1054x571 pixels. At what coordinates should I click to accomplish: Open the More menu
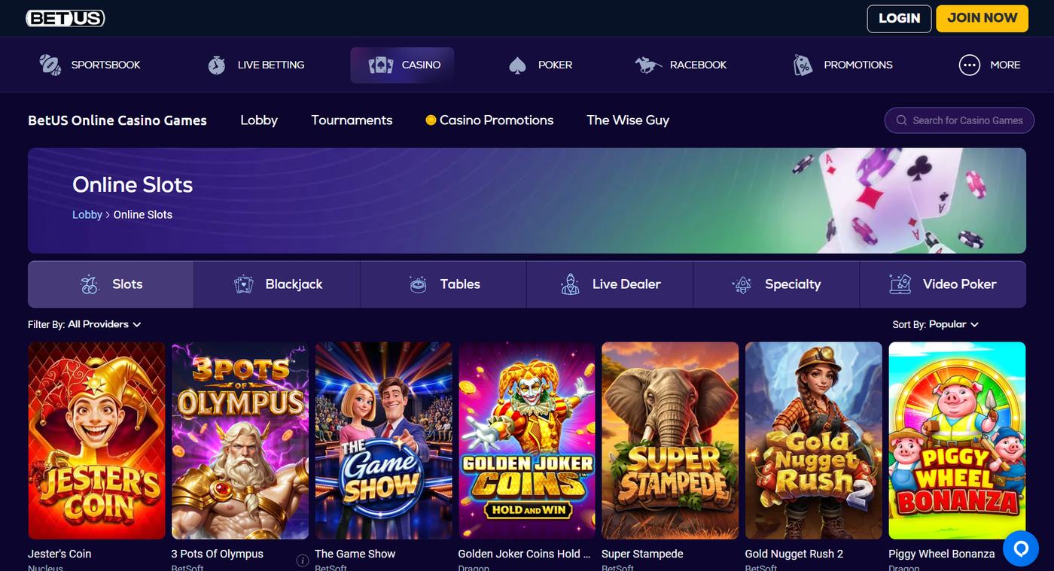coord(990,65)
